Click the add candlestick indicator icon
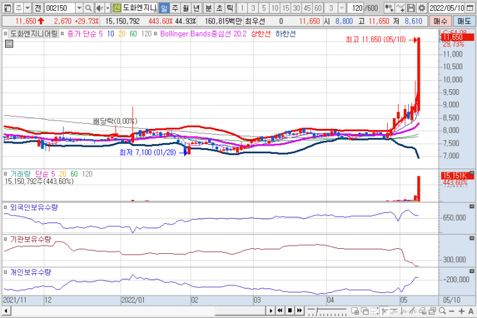This screenshot has height=318, width=477. [x=389, y=8]
